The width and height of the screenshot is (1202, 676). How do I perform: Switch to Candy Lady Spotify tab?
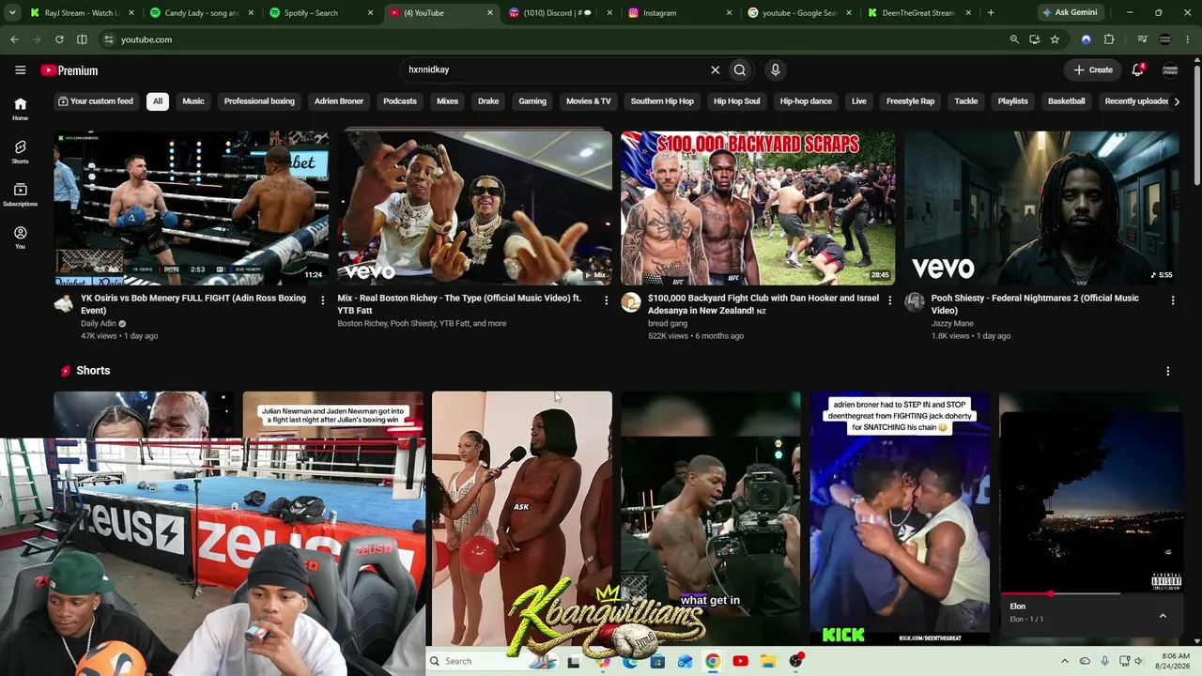(x=200, y=13)
